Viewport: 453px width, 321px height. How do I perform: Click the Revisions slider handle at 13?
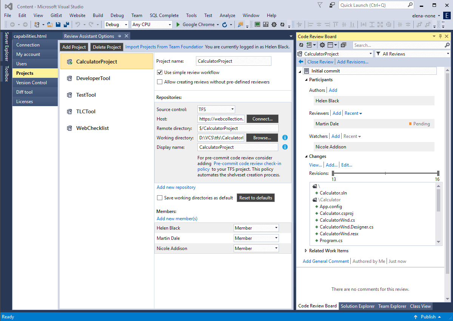coord(333,173)
